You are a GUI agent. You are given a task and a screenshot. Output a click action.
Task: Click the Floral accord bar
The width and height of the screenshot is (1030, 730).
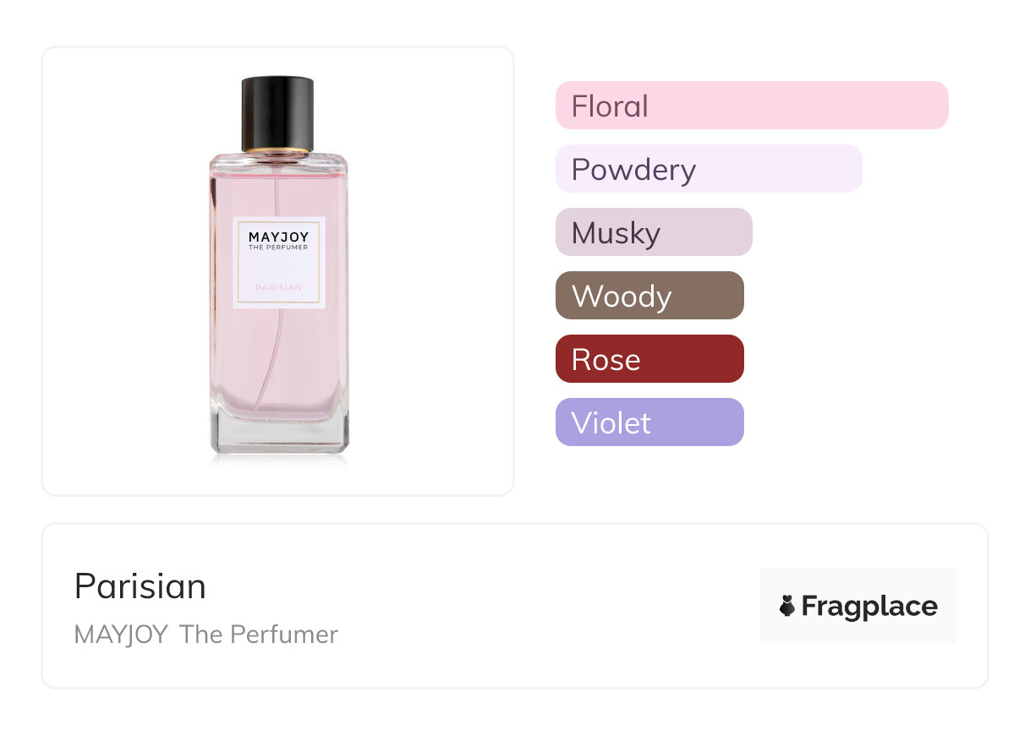[751, 106]
